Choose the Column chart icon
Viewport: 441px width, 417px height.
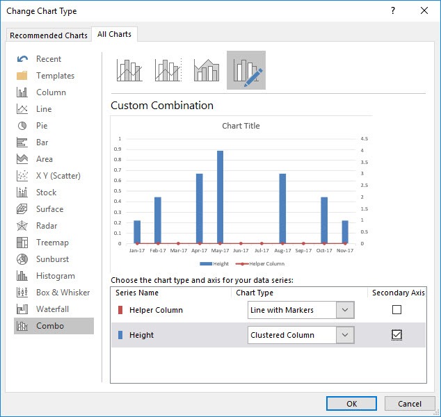[22, 92]
